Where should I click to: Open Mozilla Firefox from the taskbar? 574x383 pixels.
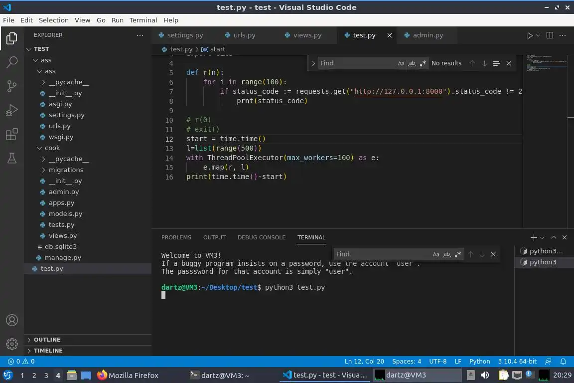point(128,376)
